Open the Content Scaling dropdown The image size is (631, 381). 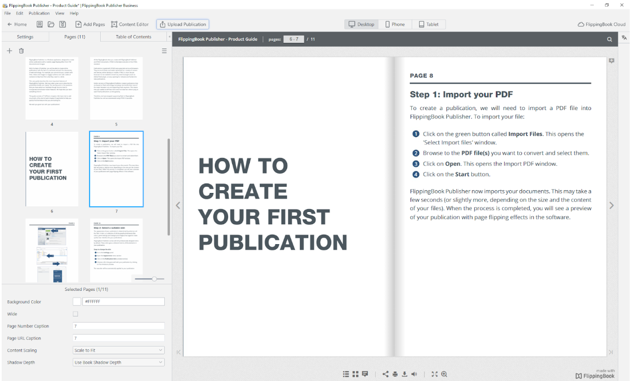[119, 350]
